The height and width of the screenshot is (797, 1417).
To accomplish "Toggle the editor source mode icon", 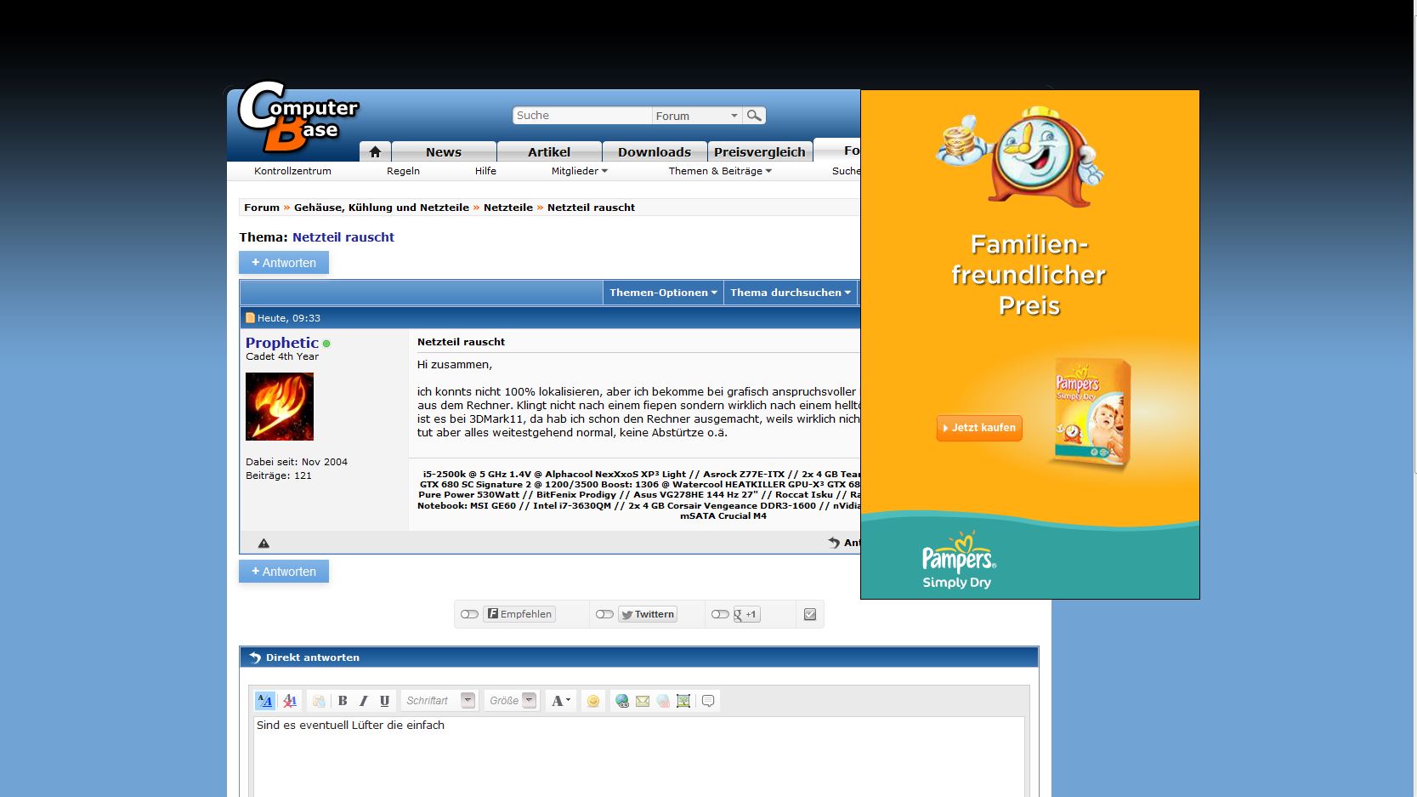I will click(265, 701).
